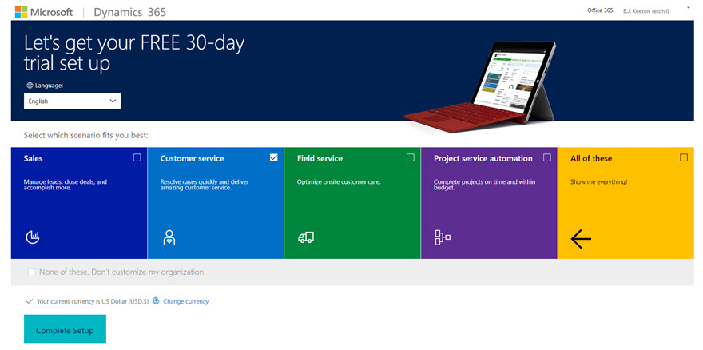Select the Sales tile heading
The image size is (703, 350).
(34, 158)
